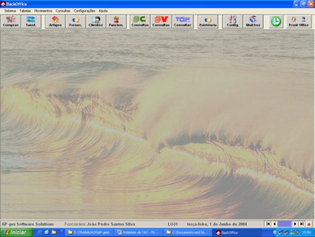The width and height of the screenshot is (315, 237).
Task: Open the Compras toolbar icon
Action: (x=11, y=21)
